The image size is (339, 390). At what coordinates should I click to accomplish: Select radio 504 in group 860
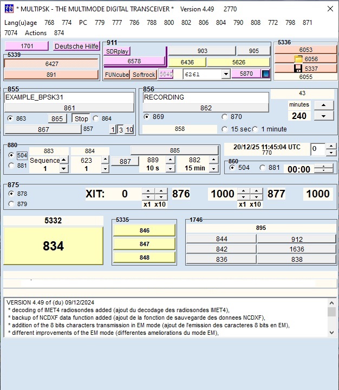coord(232,168)
